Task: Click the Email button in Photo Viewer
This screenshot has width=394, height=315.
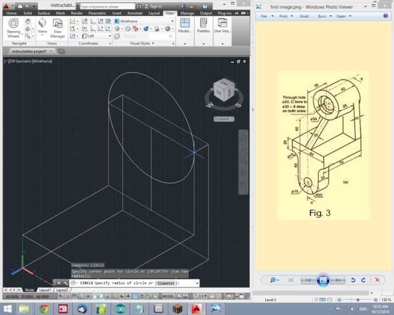Action: [304, 17]
